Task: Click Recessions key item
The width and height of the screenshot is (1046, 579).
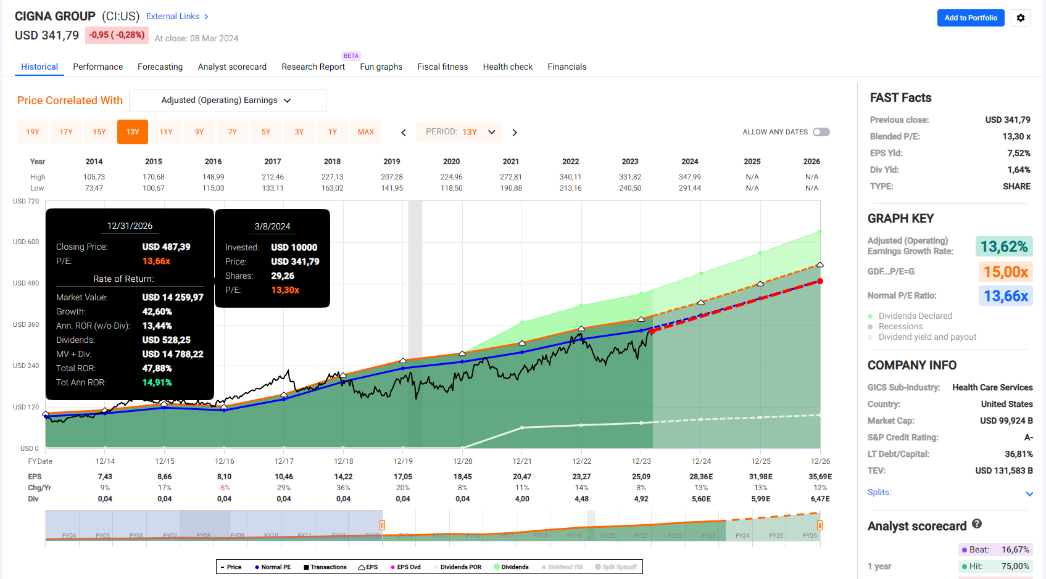Action: coord(895,327)
